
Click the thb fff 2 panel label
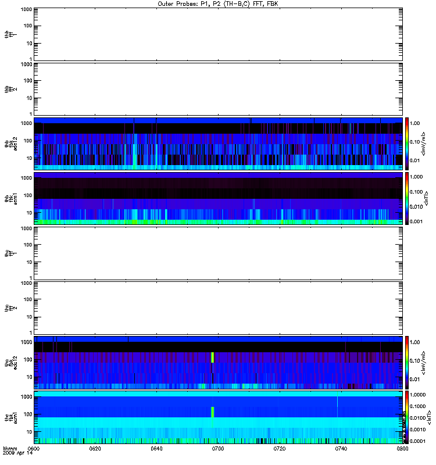point(10,90)
